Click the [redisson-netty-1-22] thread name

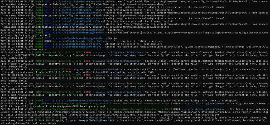coord(49,69)
